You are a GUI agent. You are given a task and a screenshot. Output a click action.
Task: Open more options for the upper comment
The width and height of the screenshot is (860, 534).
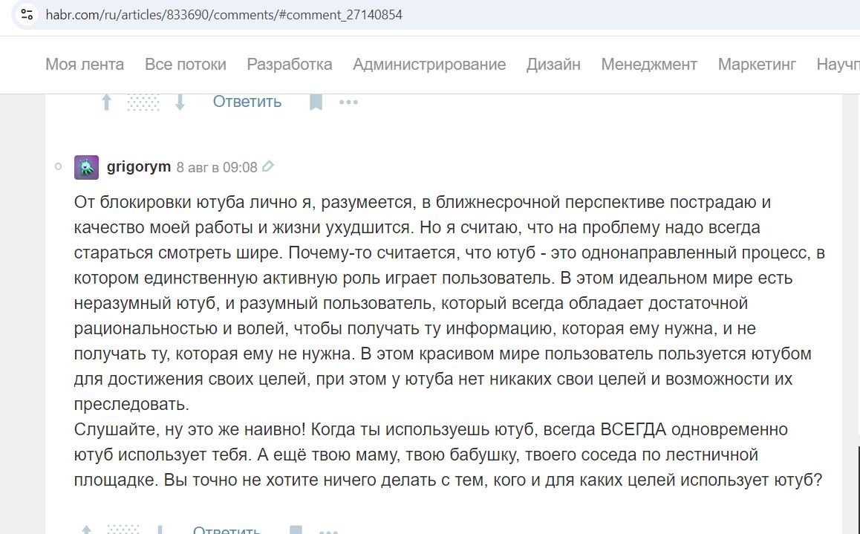[x=348, y=102]
